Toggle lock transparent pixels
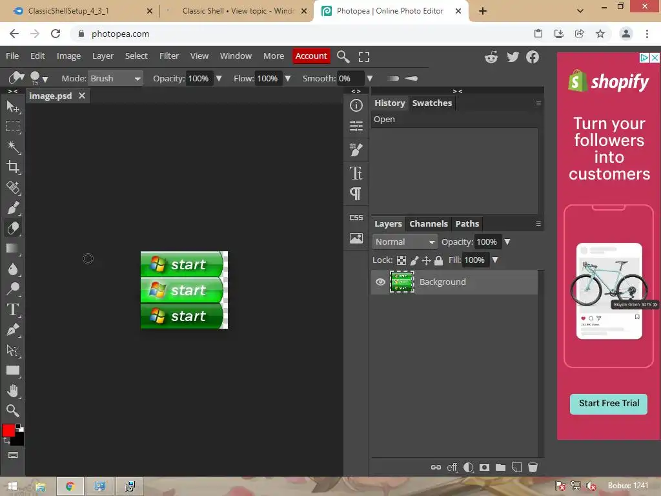 [402, 260]
